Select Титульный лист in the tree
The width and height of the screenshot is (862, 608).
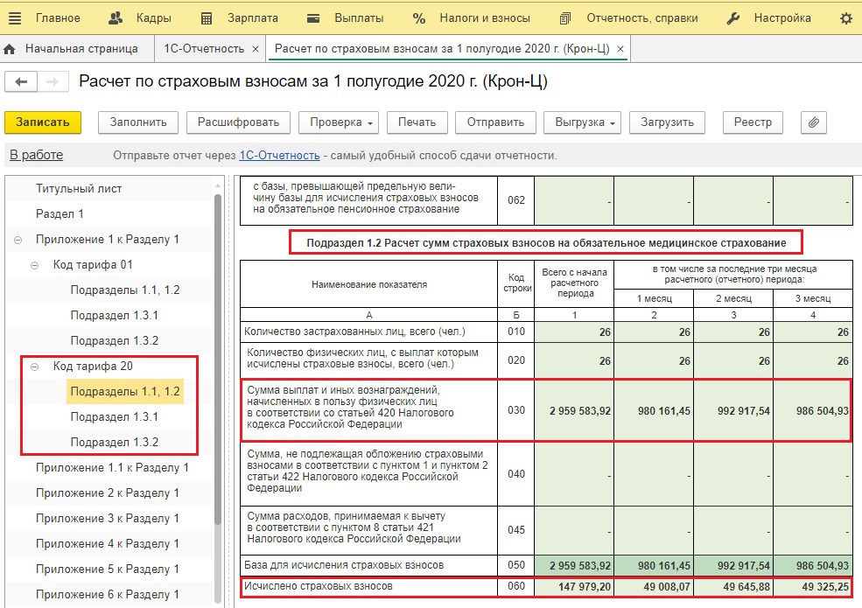(x=79, y=189)
